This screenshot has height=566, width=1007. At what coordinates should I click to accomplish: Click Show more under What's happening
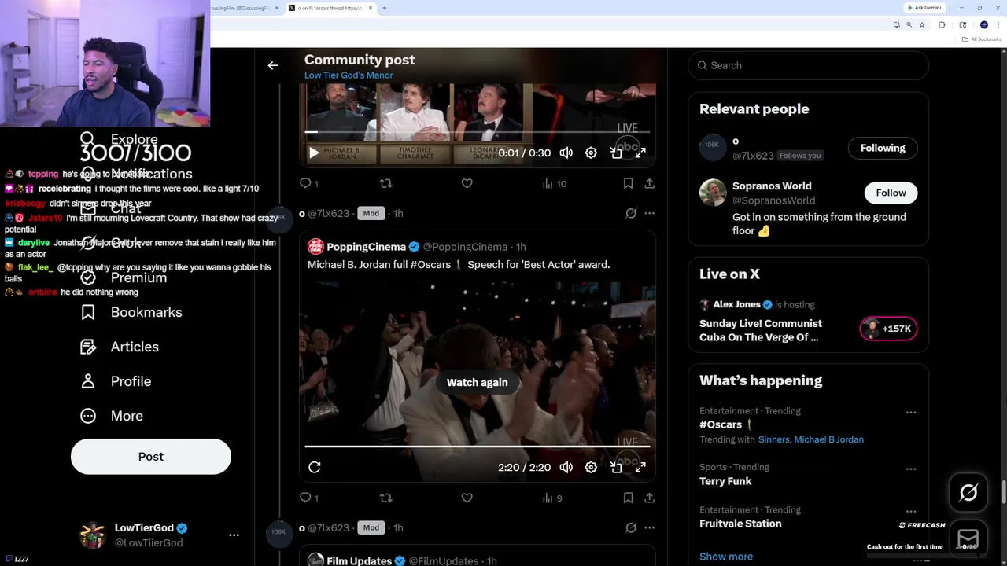coord(726,557)
